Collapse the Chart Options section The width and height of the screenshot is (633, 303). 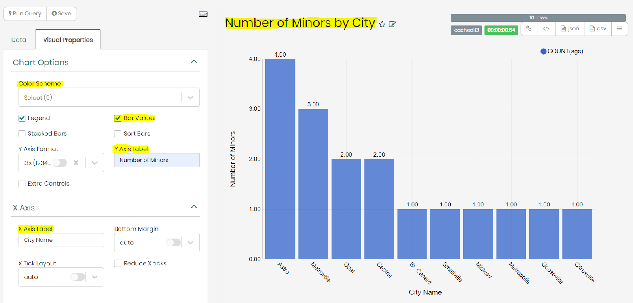pyautogui.click(x=194, y=62)
